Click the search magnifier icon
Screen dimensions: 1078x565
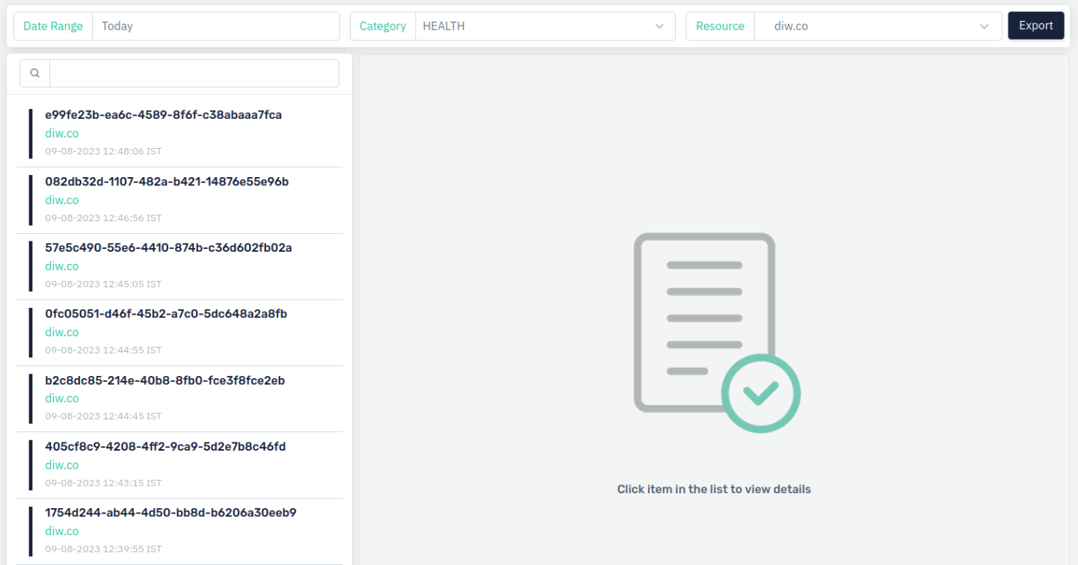point(34,73)
